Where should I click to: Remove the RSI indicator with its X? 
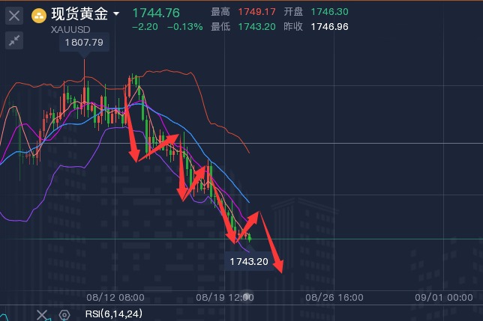43,315
